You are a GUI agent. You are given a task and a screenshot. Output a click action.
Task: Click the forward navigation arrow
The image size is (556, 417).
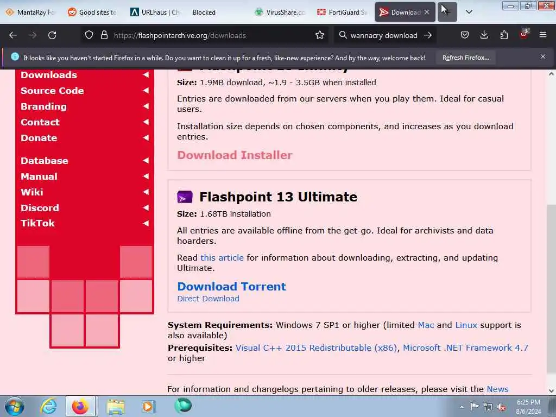33,35
